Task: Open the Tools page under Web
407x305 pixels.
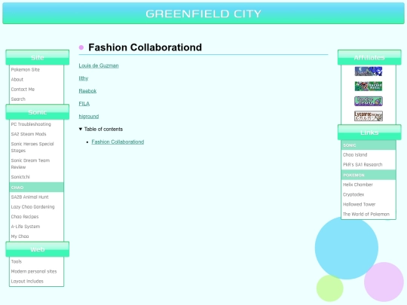Action: point(17,261)
